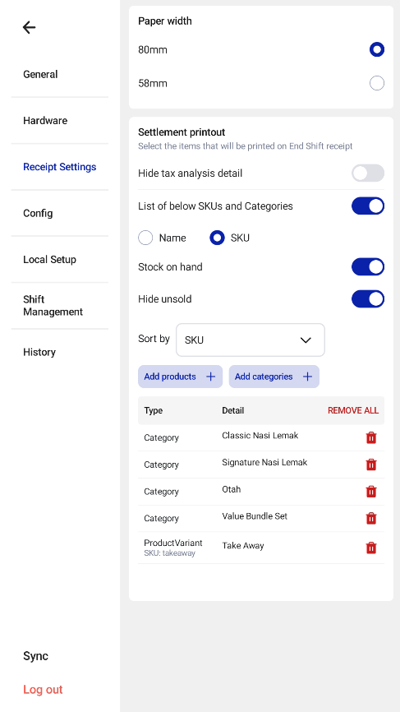Click the SKU: takeaway label
Screen dimensions: 400x712
tap(170, 553)
